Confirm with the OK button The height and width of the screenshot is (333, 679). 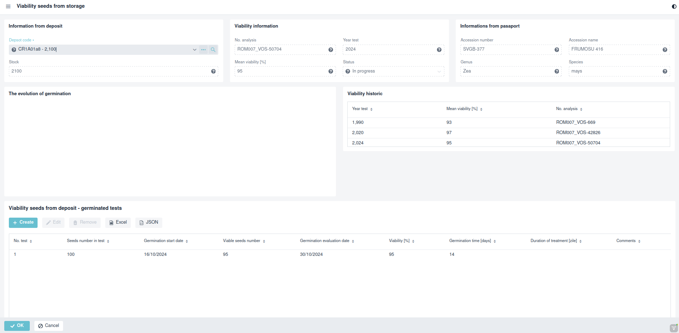click(x=17, y=326)
